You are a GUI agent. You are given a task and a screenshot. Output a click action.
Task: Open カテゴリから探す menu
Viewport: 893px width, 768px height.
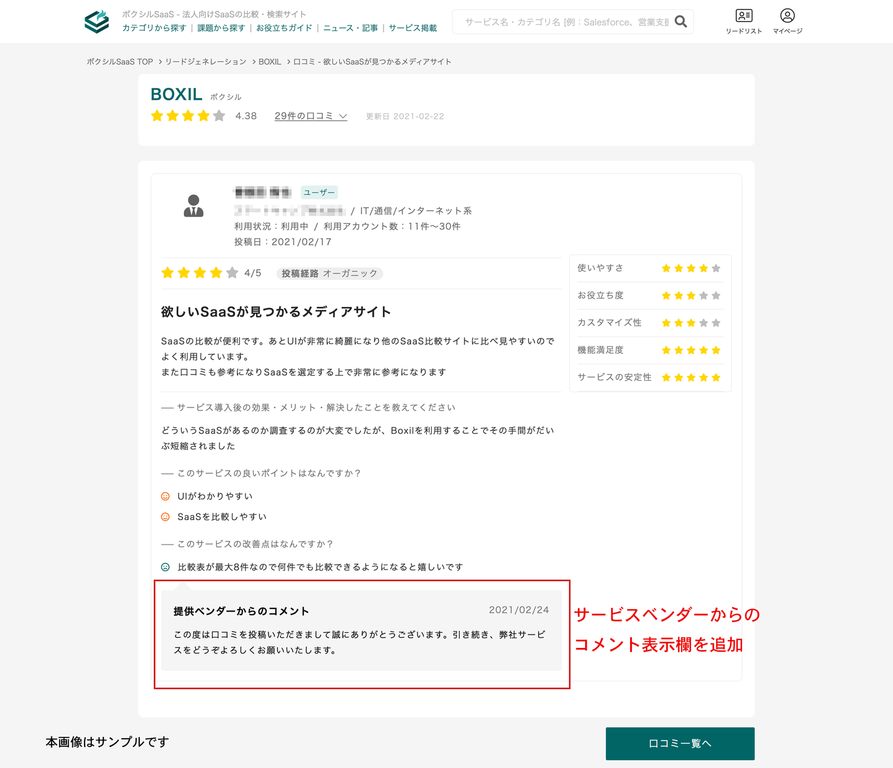(x=154, y=28)
